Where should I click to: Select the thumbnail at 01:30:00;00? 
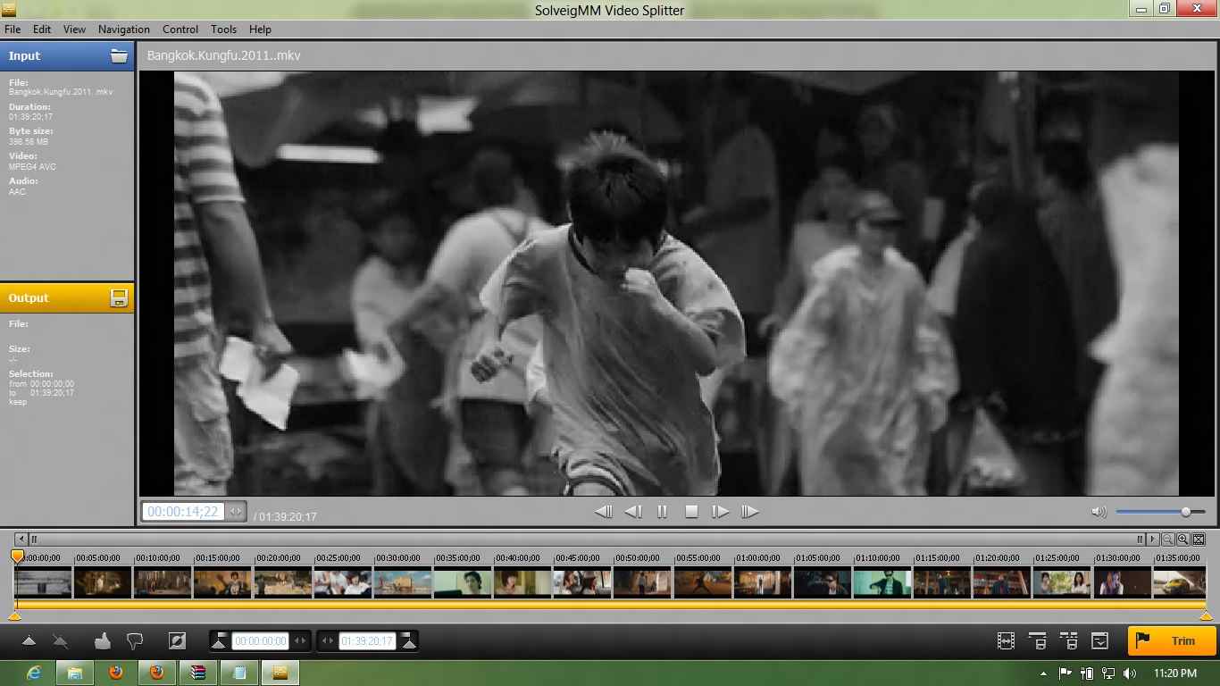1122,583
